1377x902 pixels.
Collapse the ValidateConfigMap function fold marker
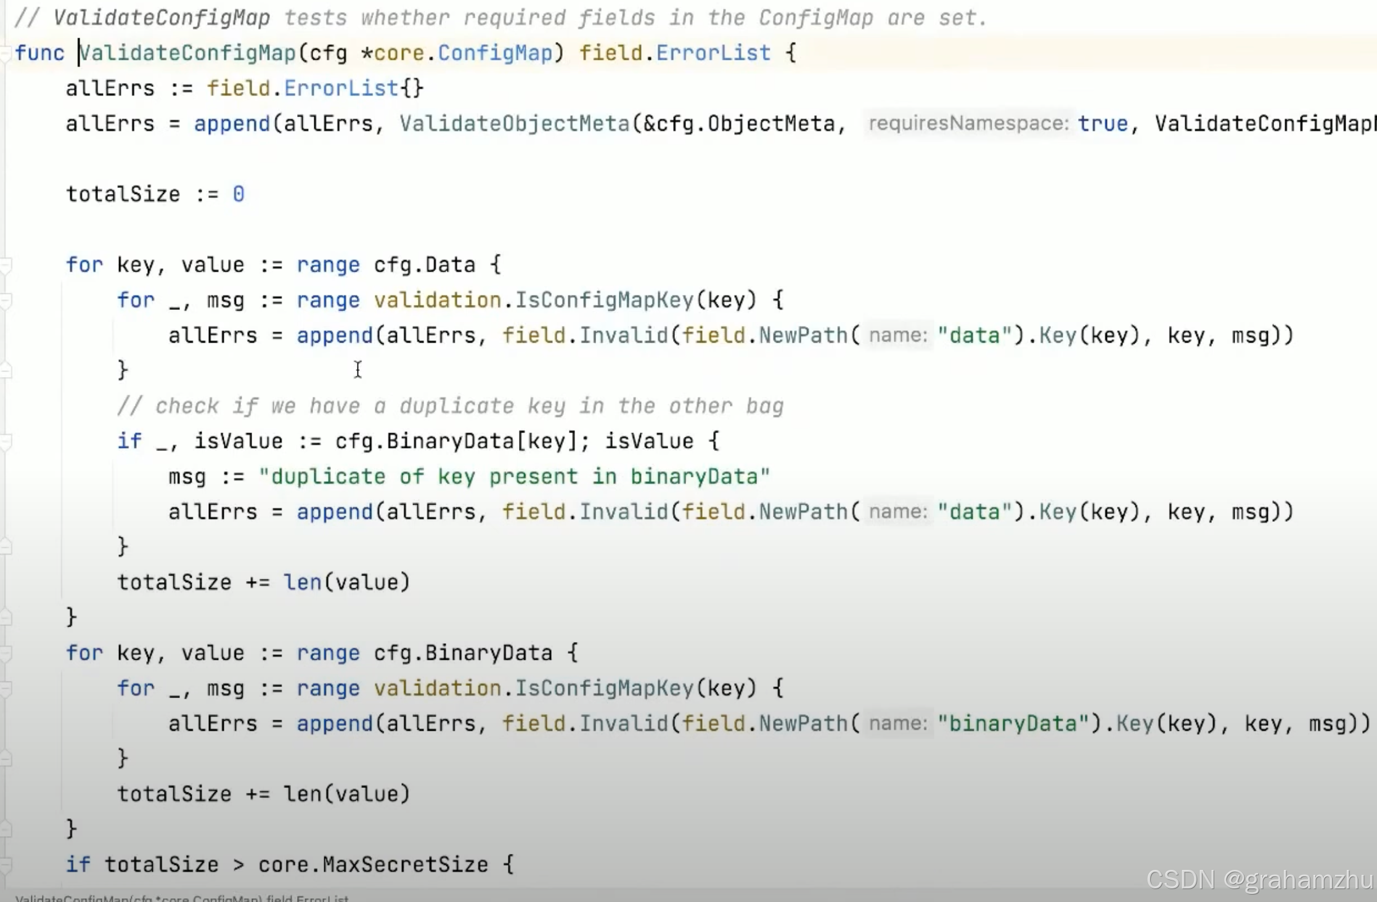point(5,54)
